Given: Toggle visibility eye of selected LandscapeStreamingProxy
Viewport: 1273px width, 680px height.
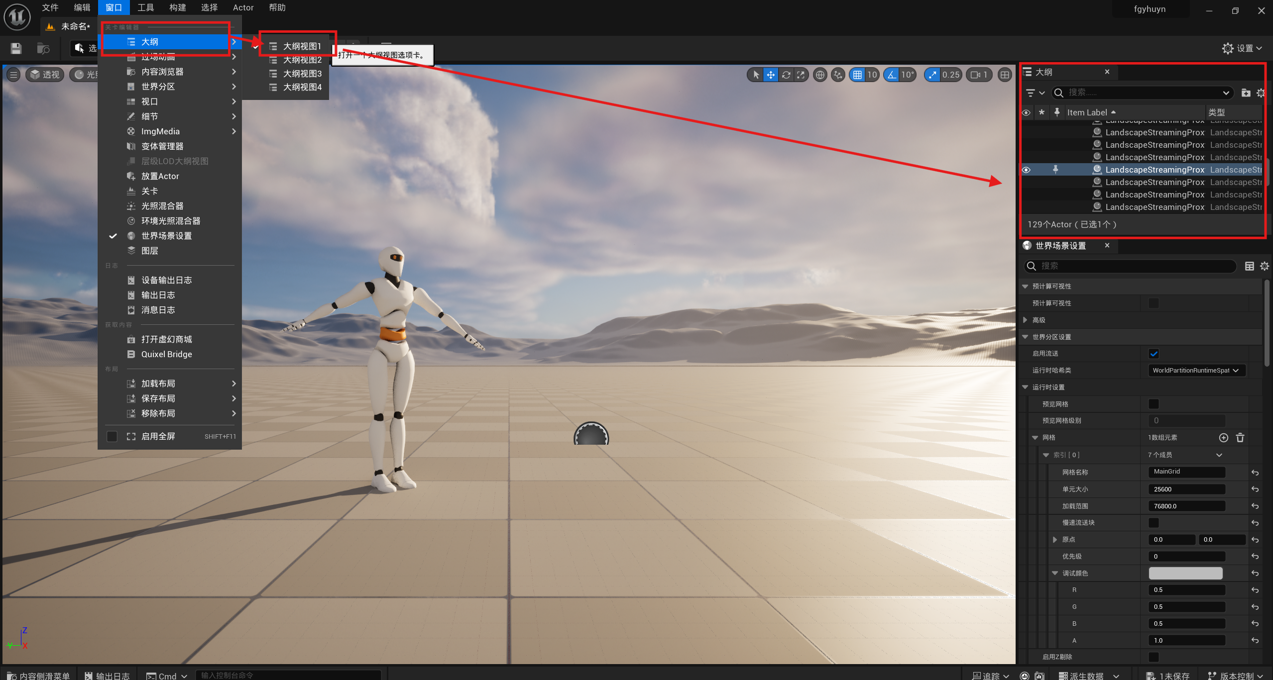Looking at the screenshot, I should tap(1026, 170).
